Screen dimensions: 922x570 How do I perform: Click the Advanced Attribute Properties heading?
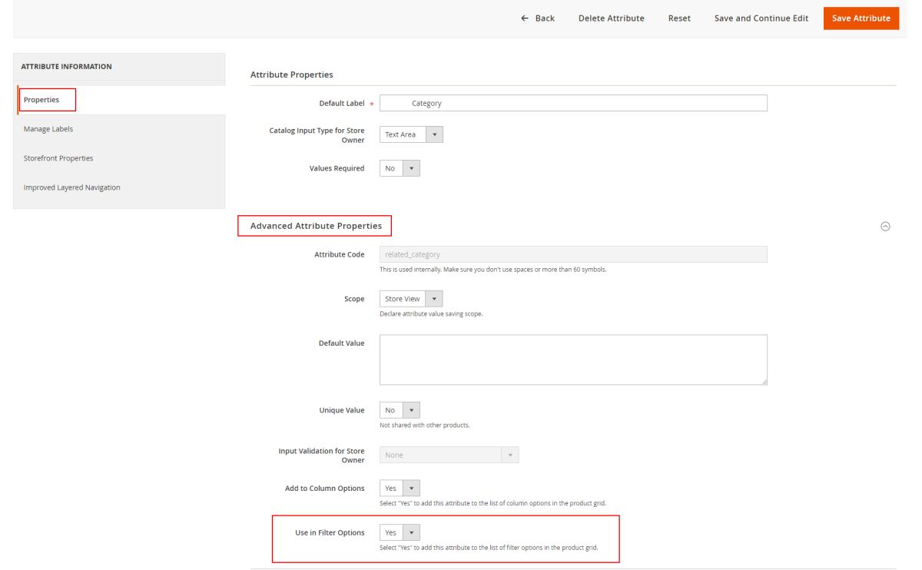point(316,226)
